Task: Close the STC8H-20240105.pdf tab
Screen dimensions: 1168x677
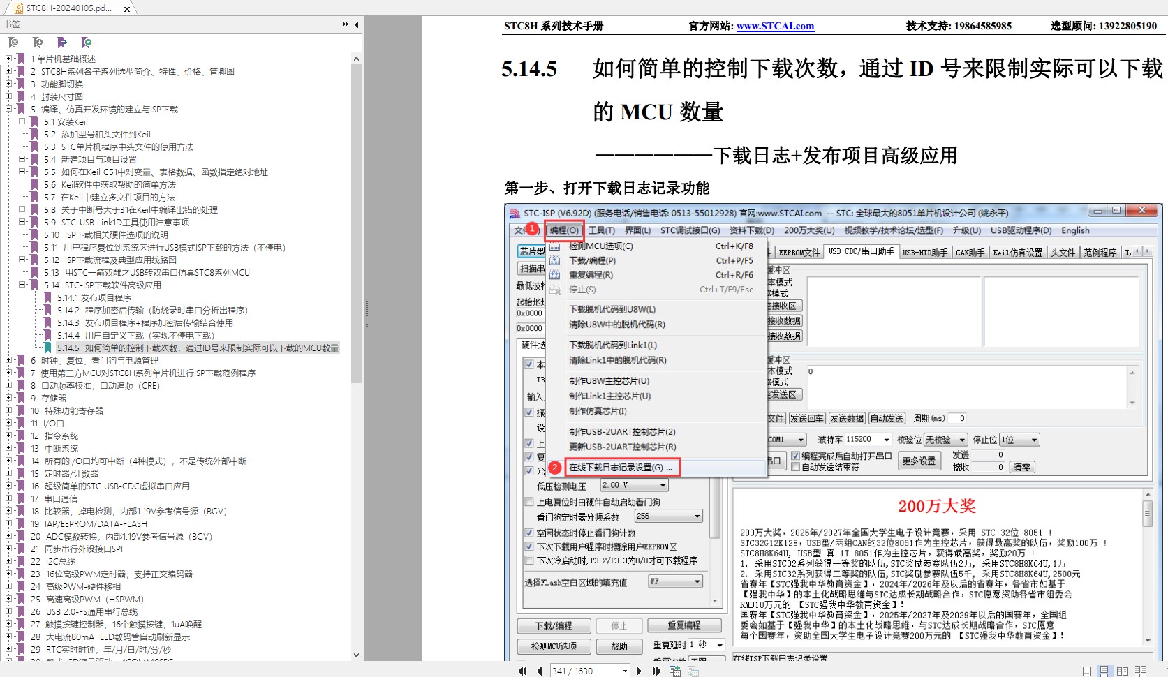Action: pyautogui.click(x=126, y=9)
